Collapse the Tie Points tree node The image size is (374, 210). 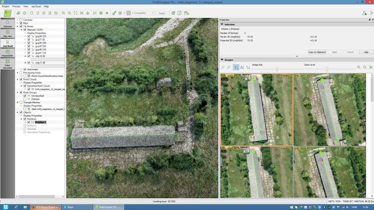(18, 26)
